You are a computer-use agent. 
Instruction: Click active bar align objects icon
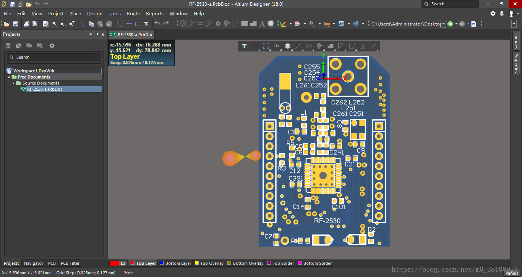[x=277, y=46]
